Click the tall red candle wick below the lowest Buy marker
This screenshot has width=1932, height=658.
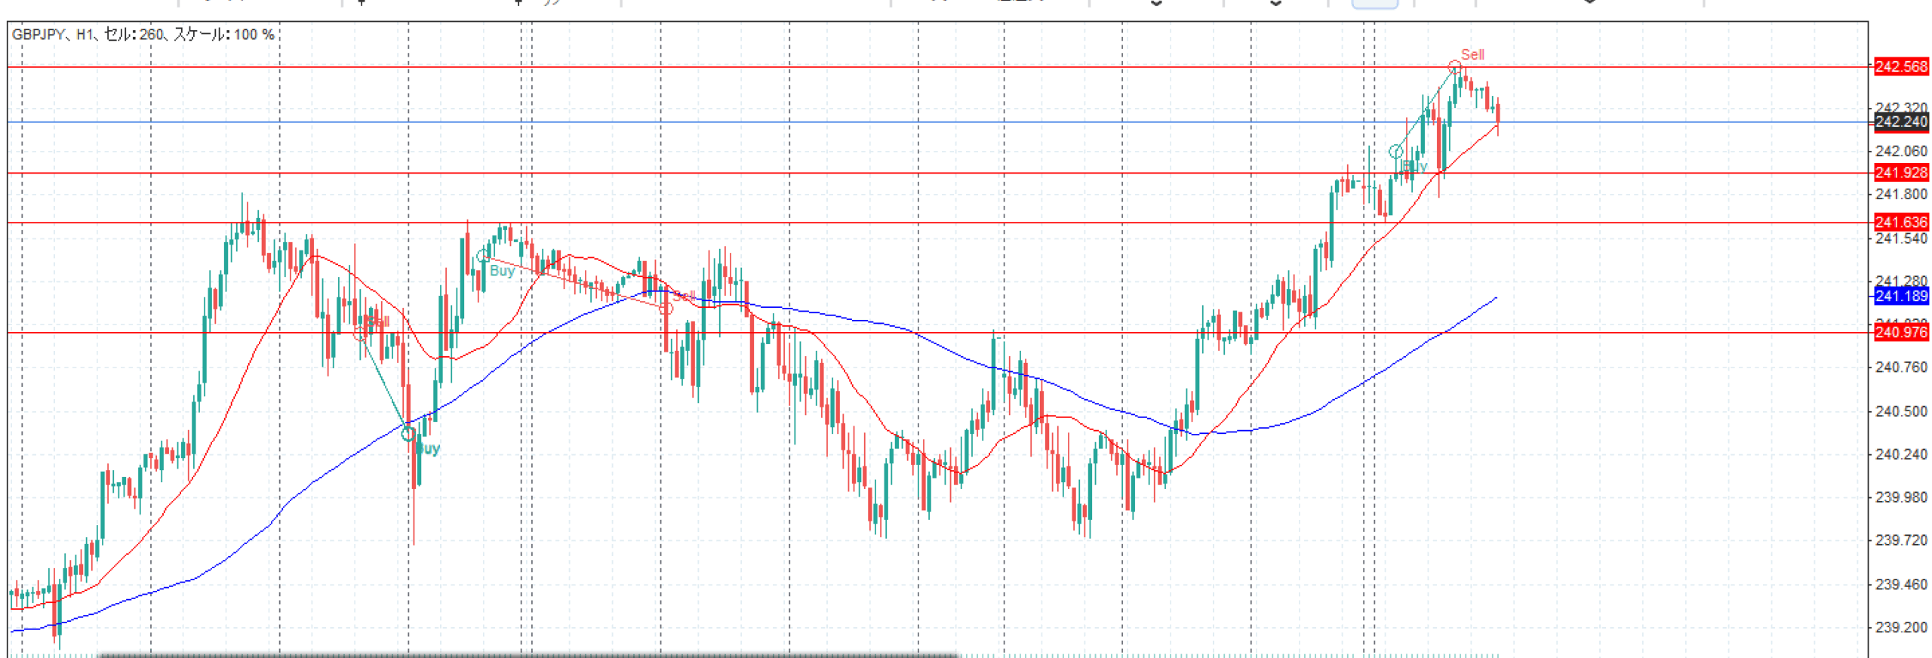pos(414,513)
